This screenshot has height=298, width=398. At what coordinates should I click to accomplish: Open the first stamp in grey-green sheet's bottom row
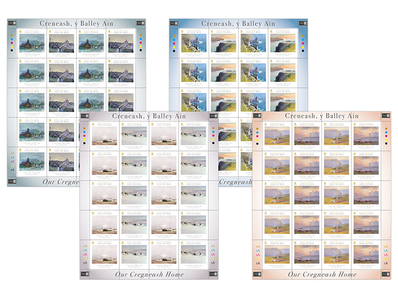[x=32, y=162]
